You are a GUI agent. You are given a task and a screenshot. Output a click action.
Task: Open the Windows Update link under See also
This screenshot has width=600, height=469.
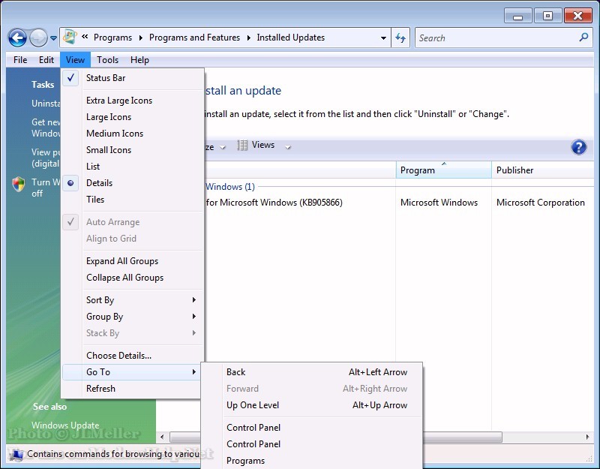(x=65, y=425)
